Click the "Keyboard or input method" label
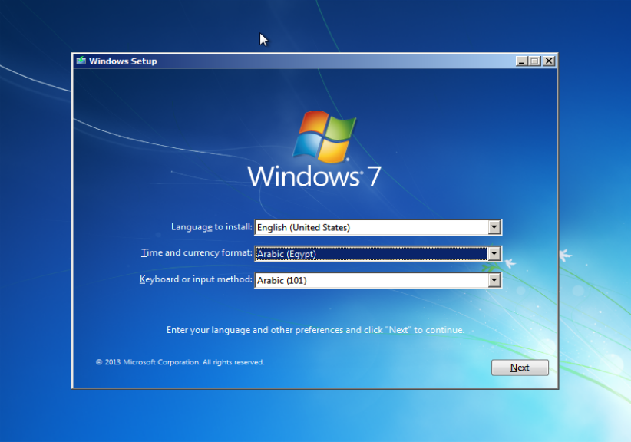Viewport: 631px width, 442px height. (x=196, y=280)
